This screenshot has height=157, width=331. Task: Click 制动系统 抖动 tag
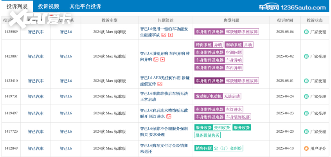(239, 45)
